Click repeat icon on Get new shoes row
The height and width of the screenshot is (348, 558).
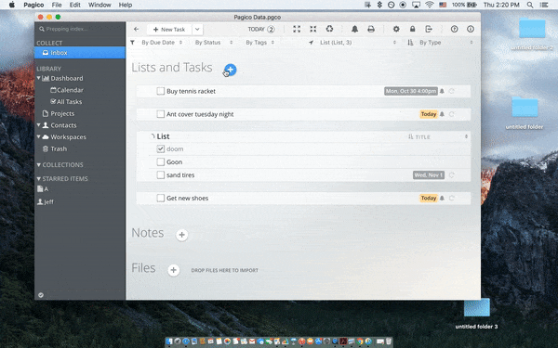452,199
